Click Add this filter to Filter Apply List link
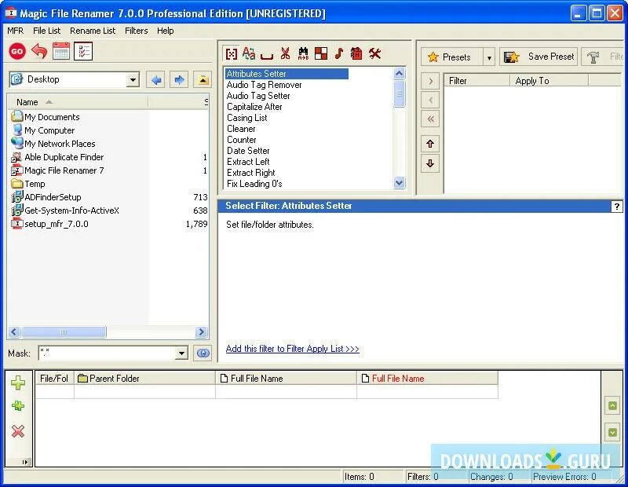 (x=292, y=349)
